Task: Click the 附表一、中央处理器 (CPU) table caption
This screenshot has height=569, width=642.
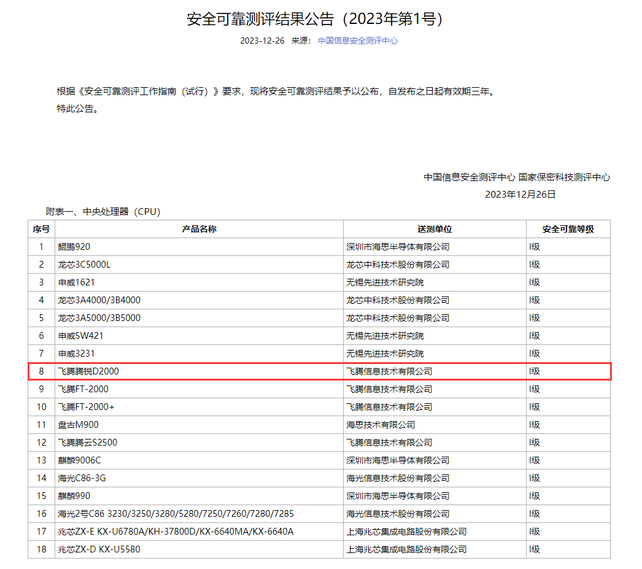Action: pyautogui.click(x=102, y=212)
